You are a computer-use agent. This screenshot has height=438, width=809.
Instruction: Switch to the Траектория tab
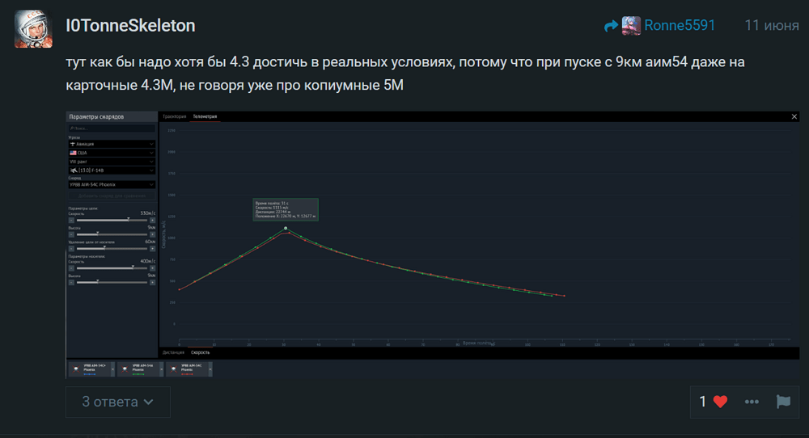(175, 116)
